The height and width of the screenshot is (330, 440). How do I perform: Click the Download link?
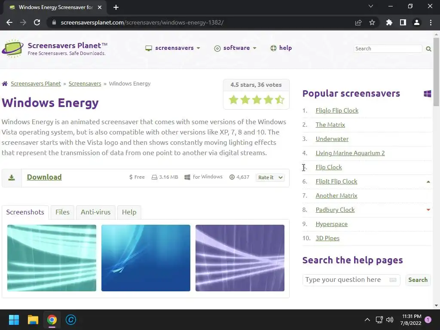click(44, 177)
